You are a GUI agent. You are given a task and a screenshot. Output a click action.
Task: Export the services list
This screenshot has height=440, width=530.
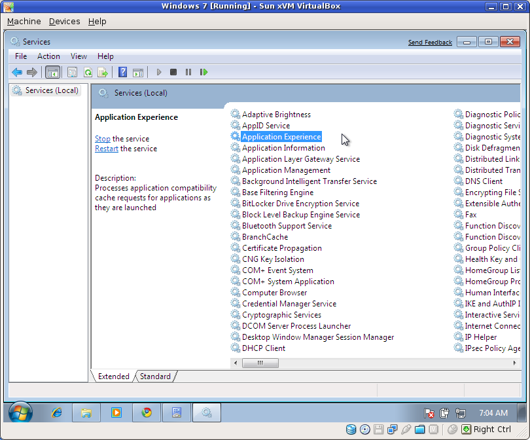pyautogui.click(x=103, y=72)
